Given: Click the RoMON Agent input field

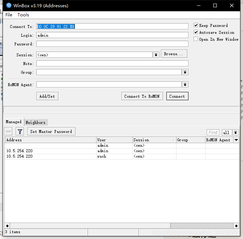Looking at the screenshot, I should coord(109,85).
